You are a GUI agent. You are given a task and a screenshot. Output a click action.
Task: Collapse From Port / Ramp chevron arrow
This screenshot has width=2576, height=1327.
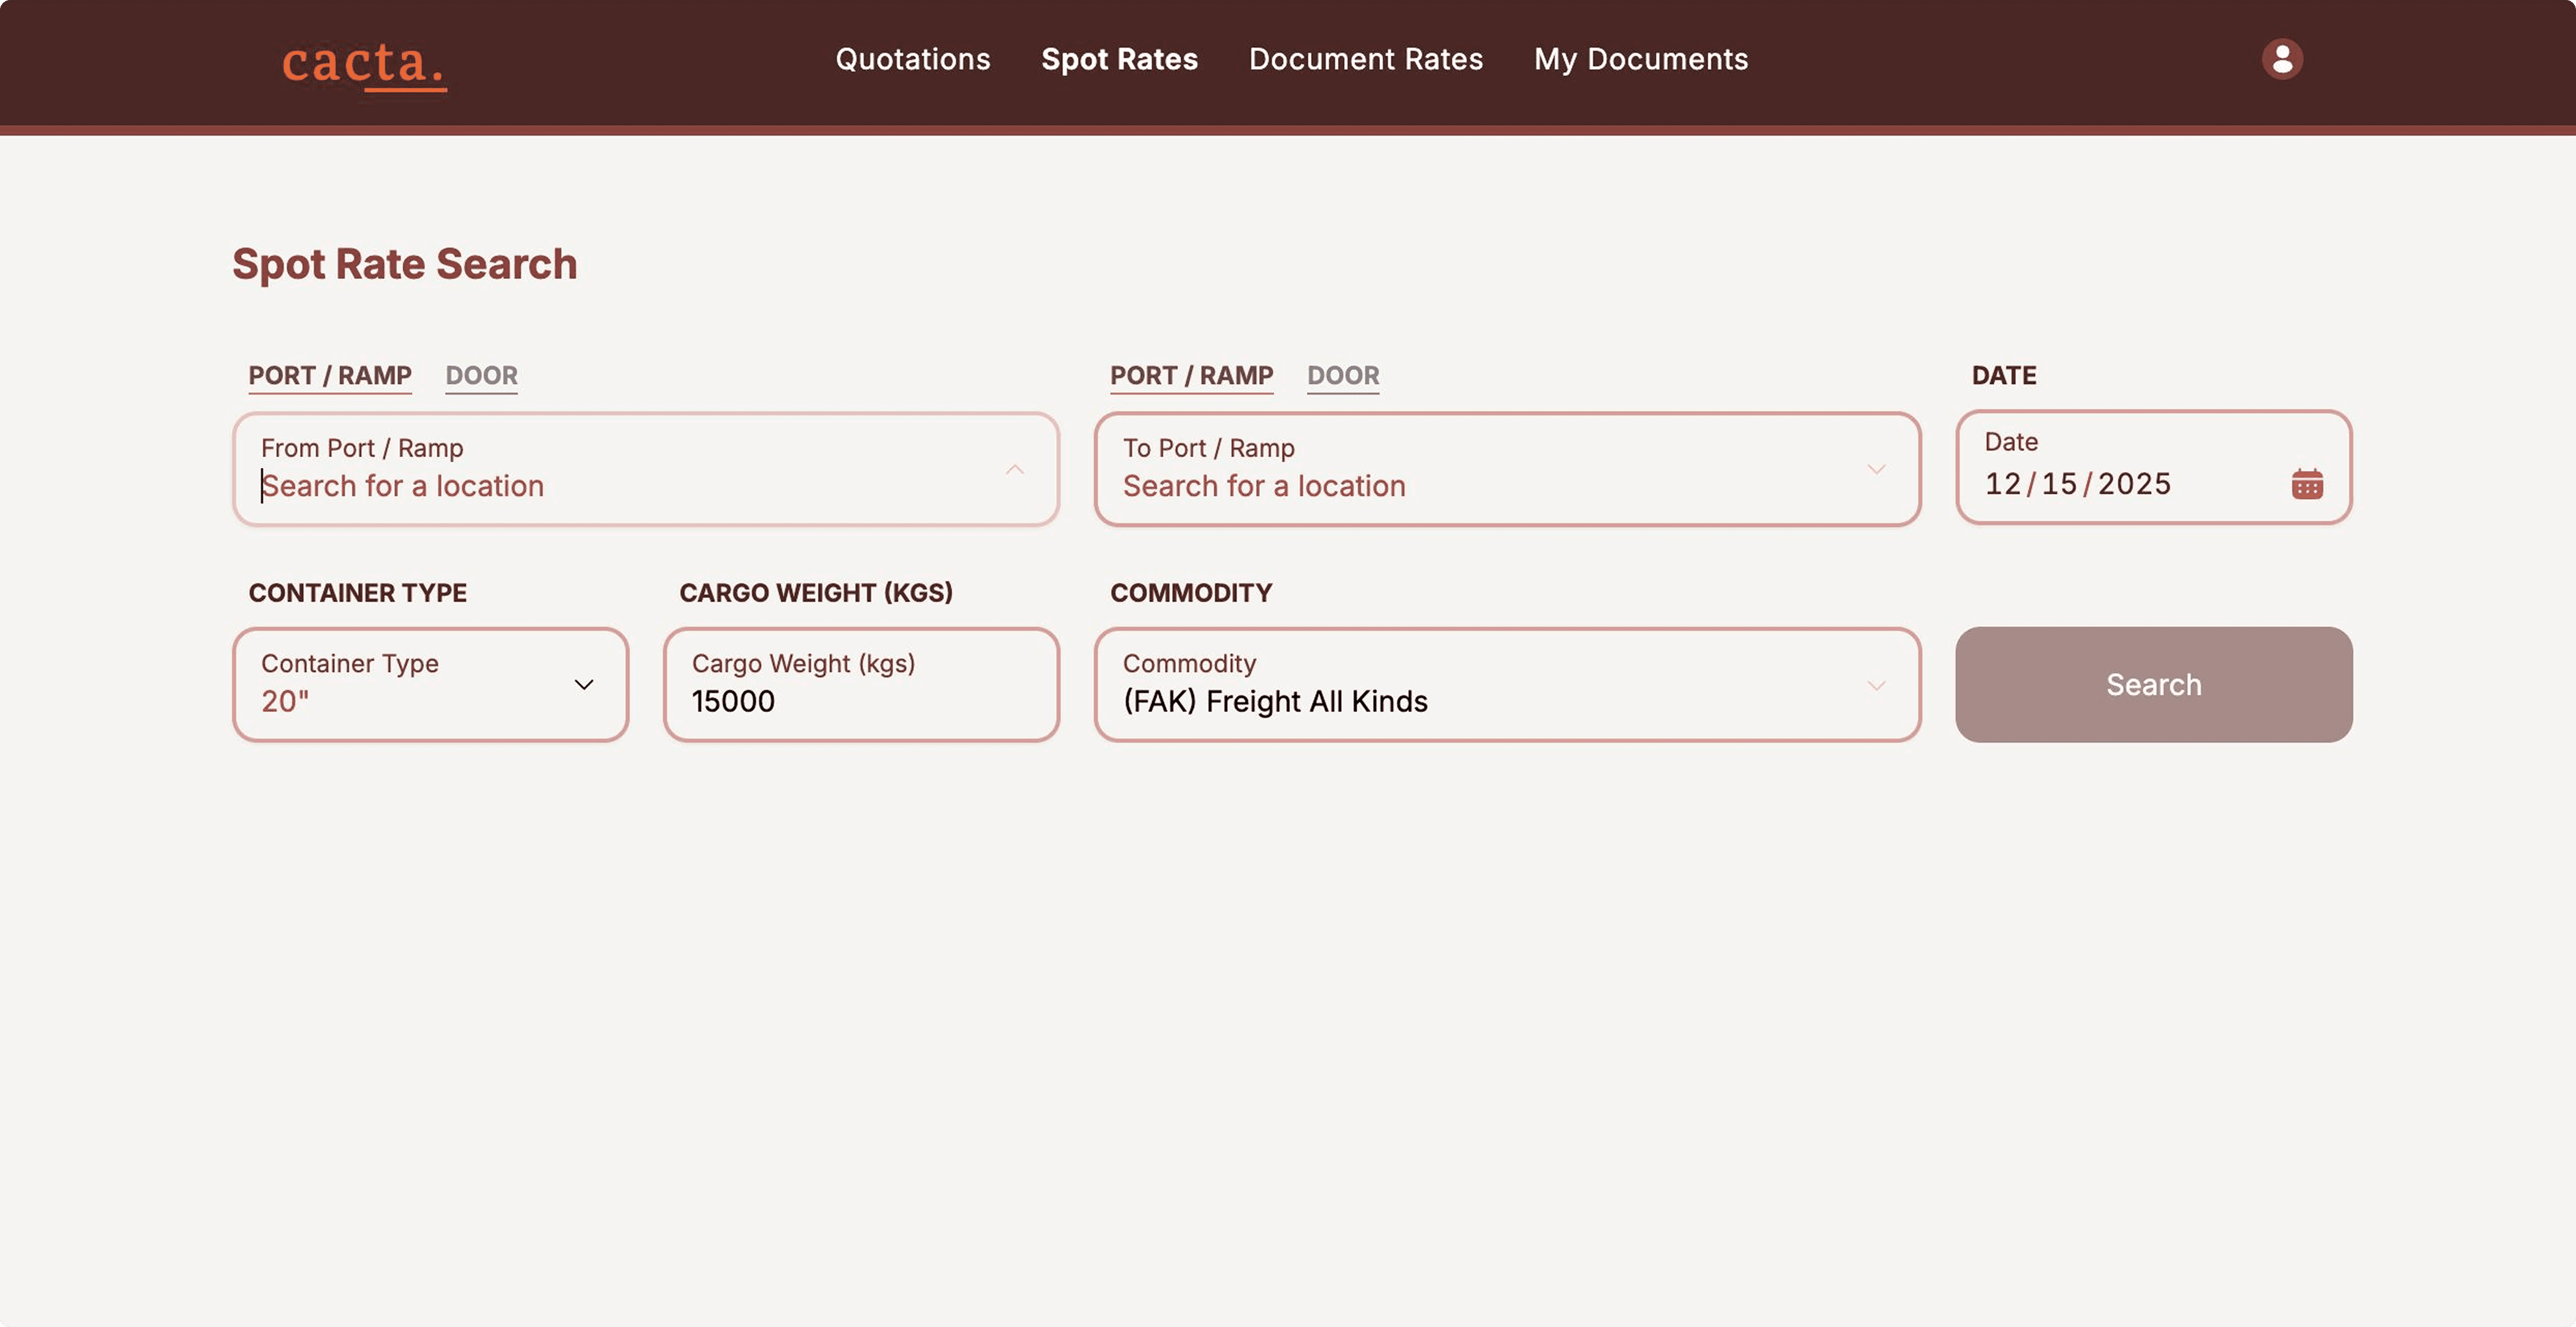pos(1014,469)
